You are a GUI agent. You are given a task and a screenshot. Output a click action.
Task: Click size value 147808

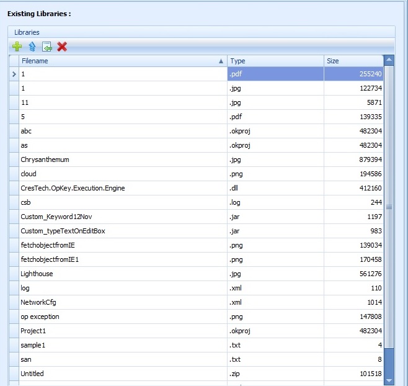[x=371, y=316]
